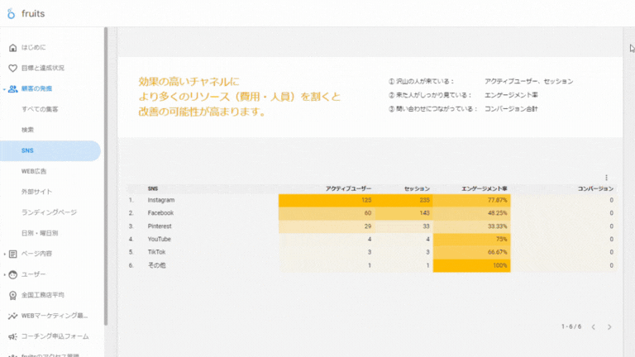Click Instagram active users value 125

366,200
